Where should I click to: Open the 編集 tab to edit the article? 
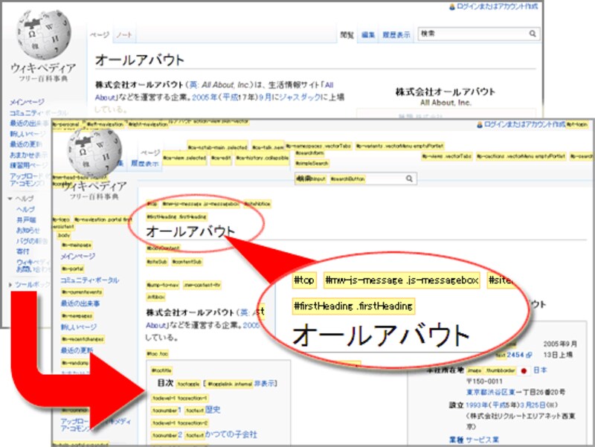[x=370, y=33]
